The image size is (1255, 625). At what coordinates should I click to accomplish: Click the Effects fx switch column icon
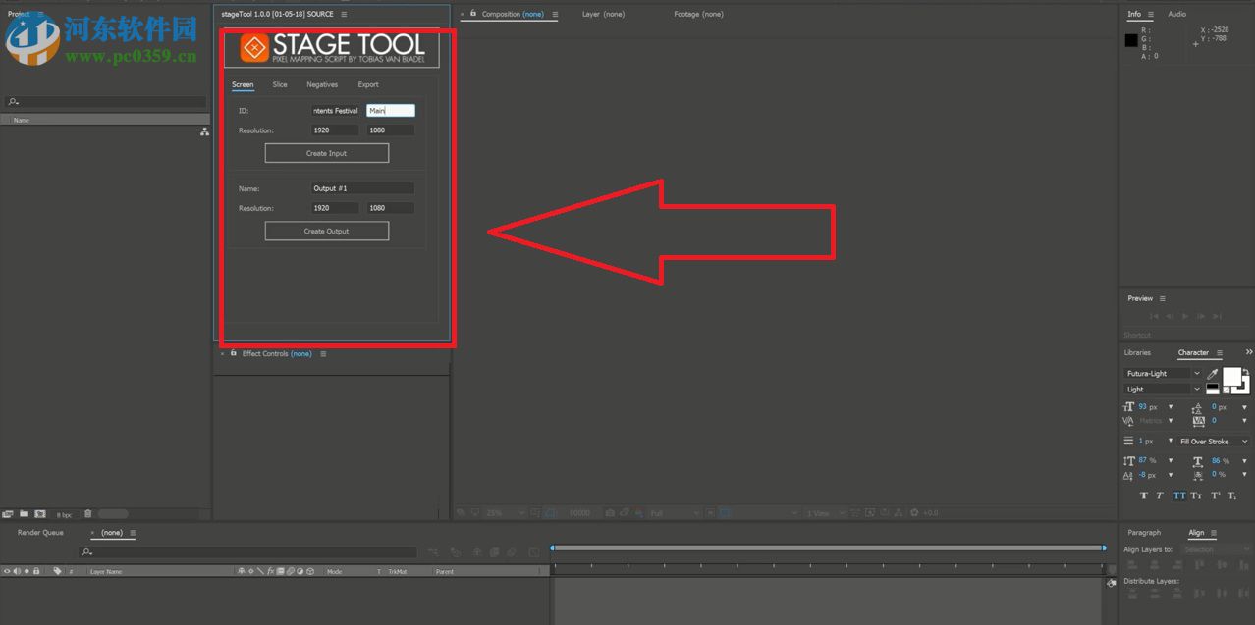point(270,571)
